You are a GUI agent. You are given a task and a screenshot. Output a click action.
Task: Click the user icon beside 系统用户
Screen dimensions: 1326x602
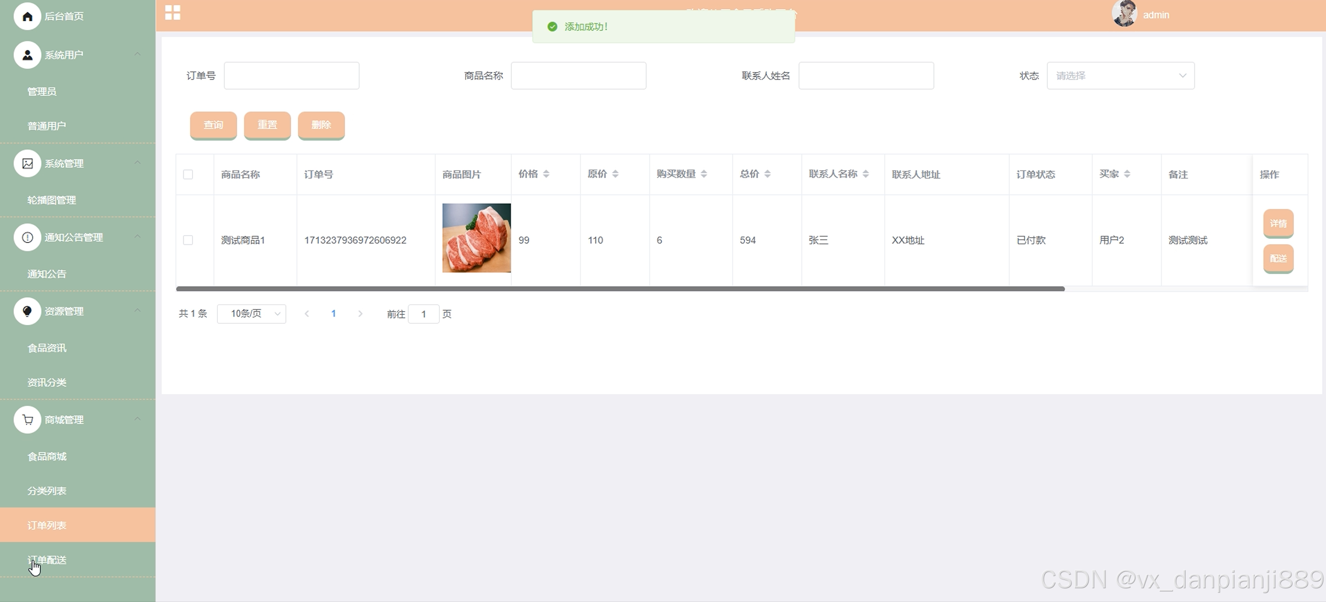point(27,55)
